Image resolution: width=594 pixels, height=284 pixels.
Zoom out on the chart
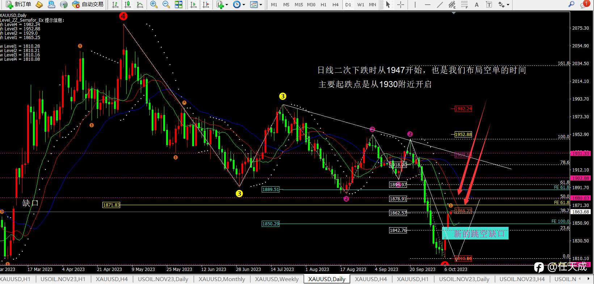[x=166, y=4]
